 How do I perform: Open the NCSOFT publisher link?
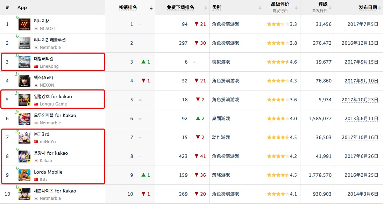coord(48,29)
